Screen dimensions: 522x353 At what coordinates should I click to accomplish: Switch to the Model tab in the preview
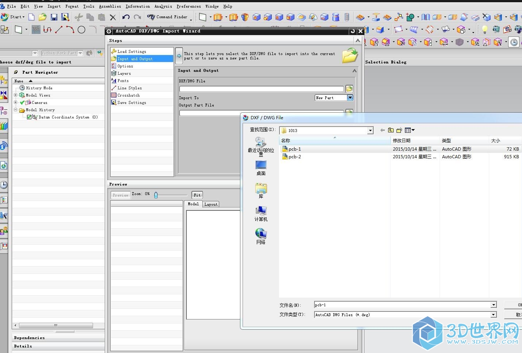193,204
